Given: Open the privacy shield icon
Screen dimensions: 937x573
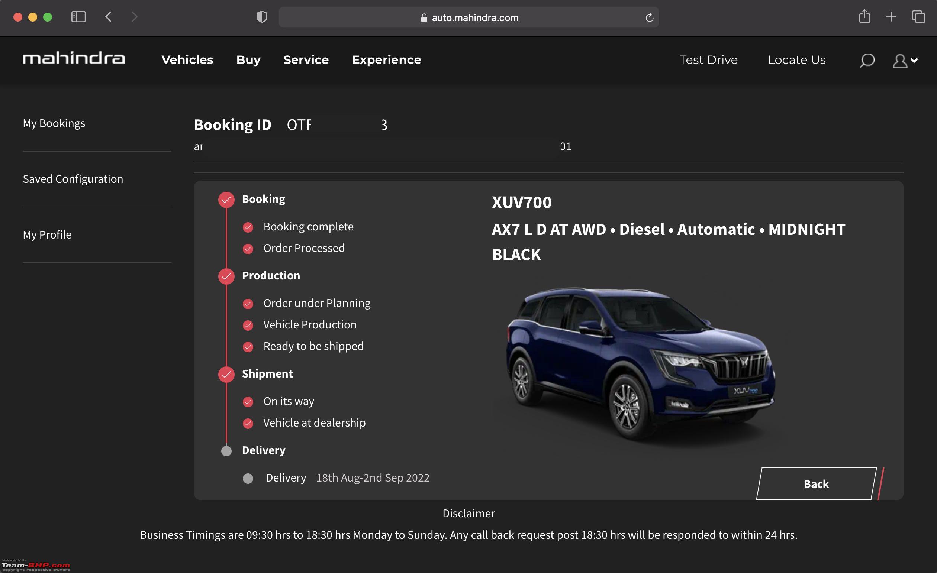Looking at the screenshot, I should pos(262,17).
